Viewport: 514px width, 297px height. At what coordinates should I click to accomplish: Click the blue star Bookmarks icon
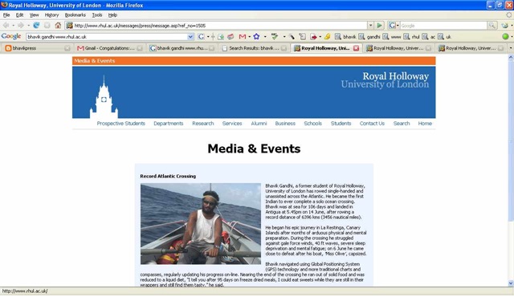click(256, 37)
